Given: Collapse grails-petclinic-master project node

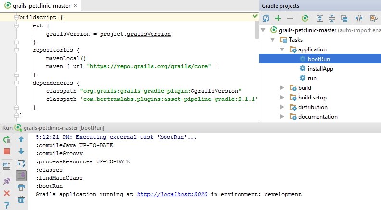Looking at the screenshot, I should click(x=263, y=30).
